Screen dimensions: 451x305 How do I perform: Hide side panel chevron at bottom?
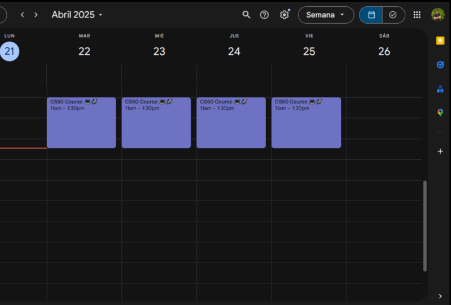[440, 296]
